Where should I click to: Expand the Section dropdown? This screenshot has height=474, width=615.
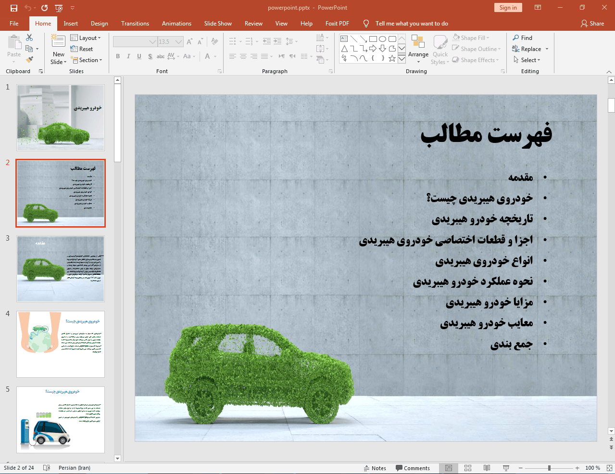pyautogui.click(x=87, y=60)
